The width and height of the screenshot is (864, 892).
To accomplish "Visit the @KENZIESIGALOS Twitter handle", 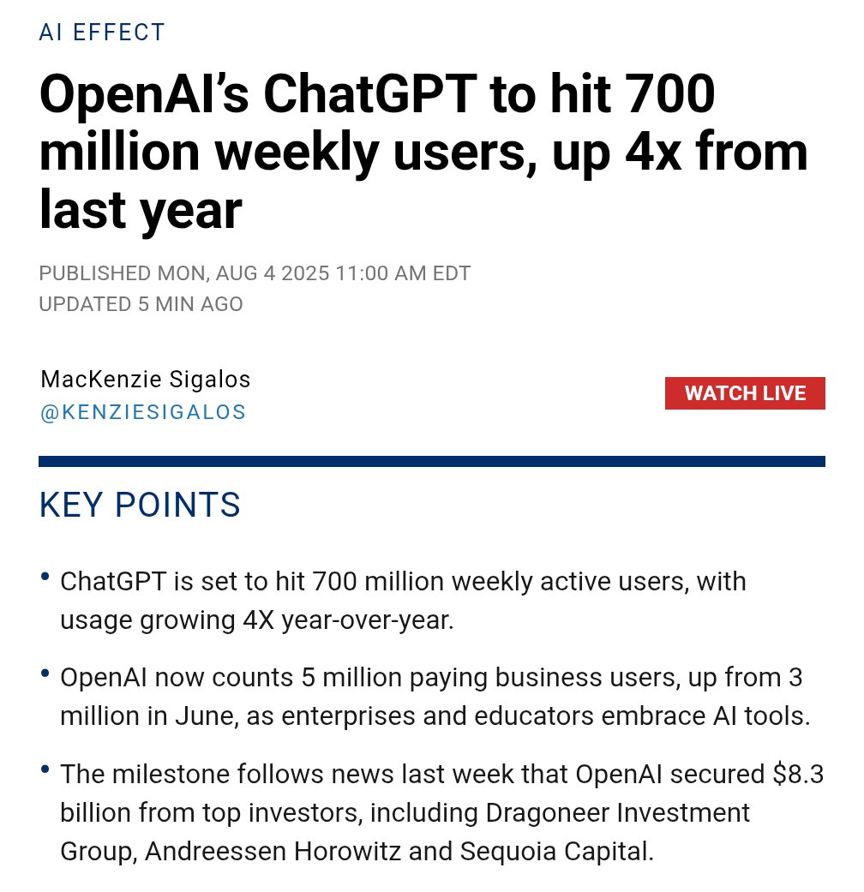I will point(142,411).
